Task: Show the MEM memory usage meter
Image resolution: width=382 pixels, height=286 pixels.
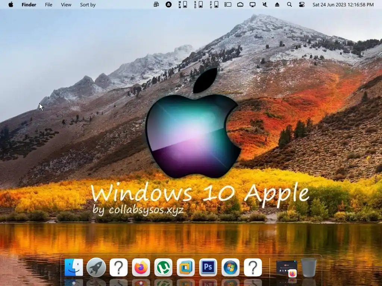Action: click(x=183, y=4)
